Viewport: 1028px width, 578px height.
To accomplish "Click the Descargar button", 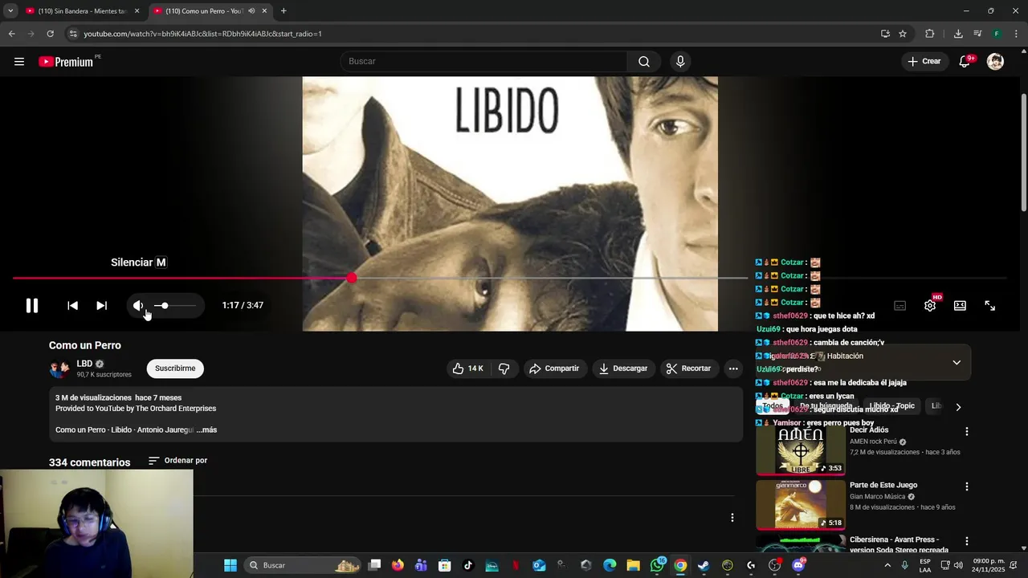I will (x=623, y=368).
